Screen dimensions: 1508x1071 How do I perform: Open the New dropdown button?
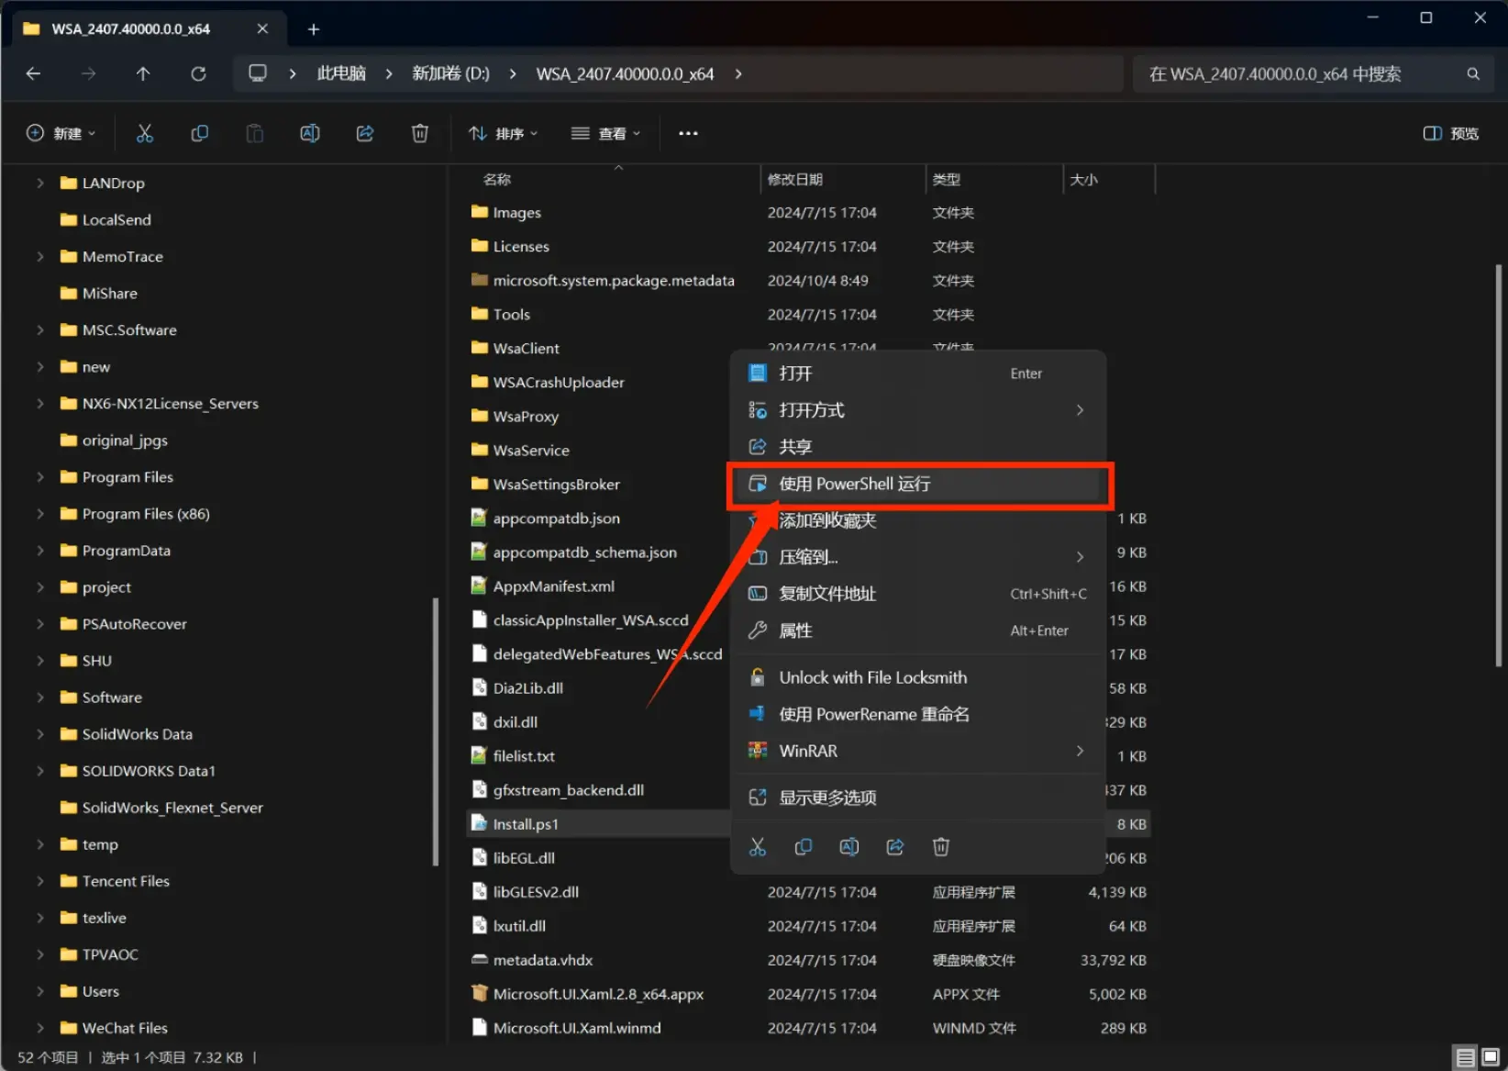click(x=61, y=133)
